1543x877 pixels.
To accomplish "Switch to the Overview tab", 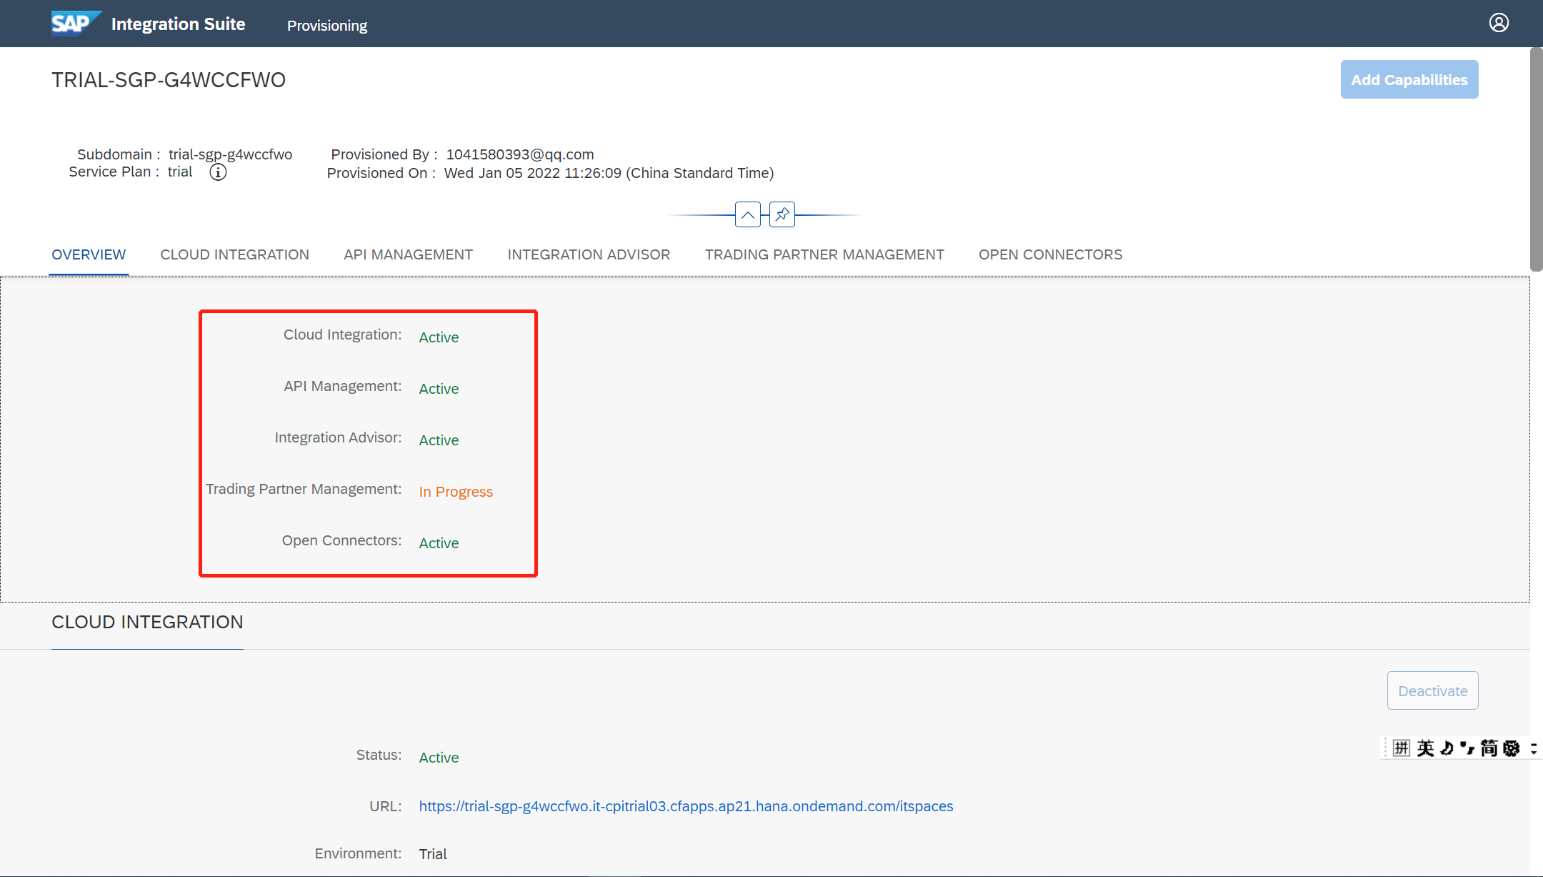I will click(x=89, y=254).
